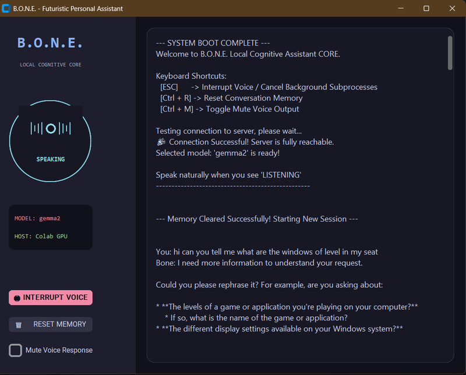
Task: Click the vertical scrollbar in chat log
Action: click(450, 53)
